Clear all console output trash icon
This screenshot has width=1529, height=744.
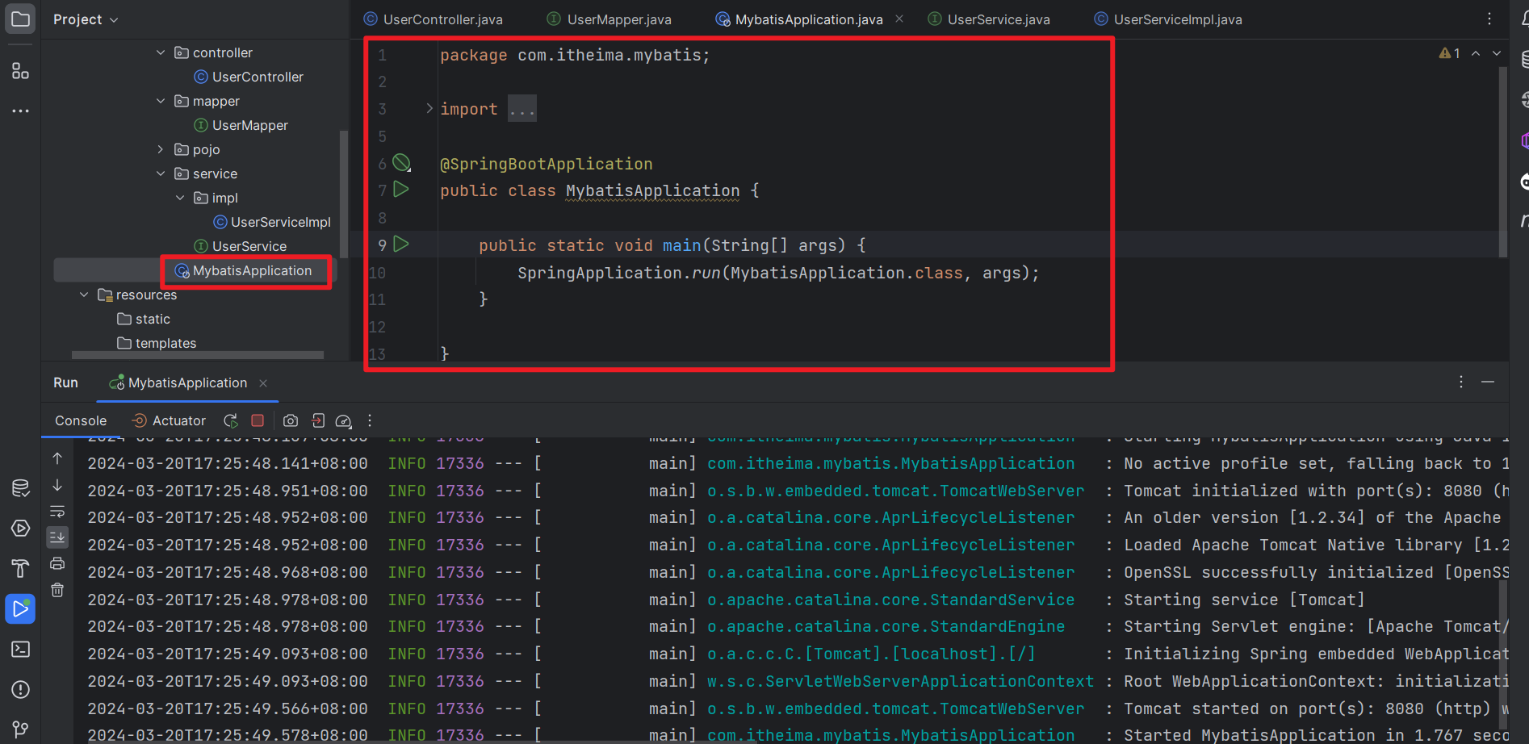(57, 590)
